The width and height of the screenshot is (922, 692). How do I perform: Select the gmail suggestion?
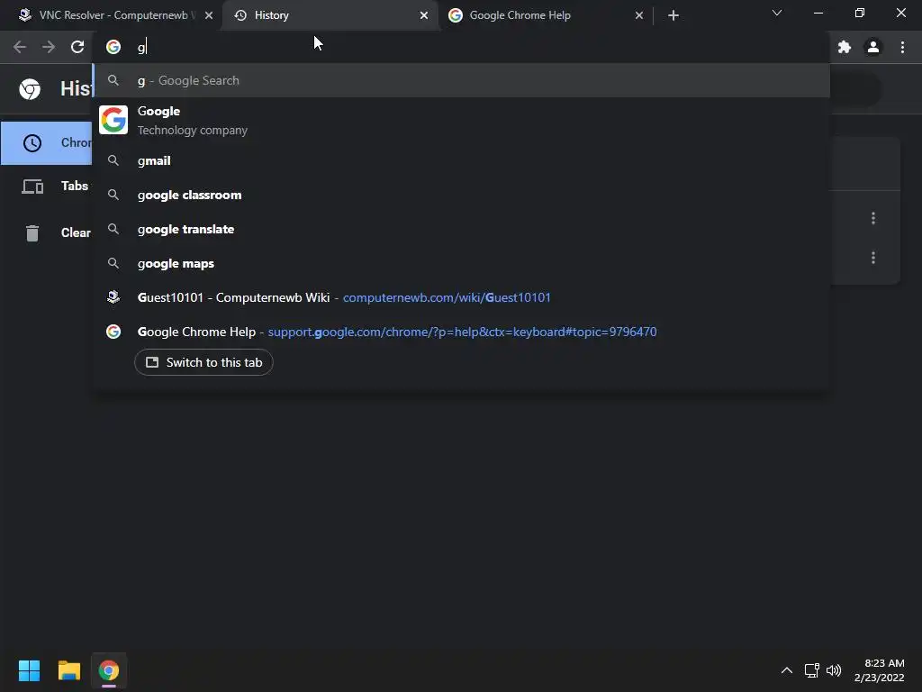point(462,160)
